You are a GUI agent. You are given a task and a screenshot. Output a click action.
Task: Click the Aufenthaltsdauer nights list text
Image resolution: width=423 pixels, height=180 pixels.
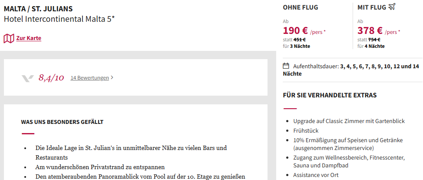351,70
